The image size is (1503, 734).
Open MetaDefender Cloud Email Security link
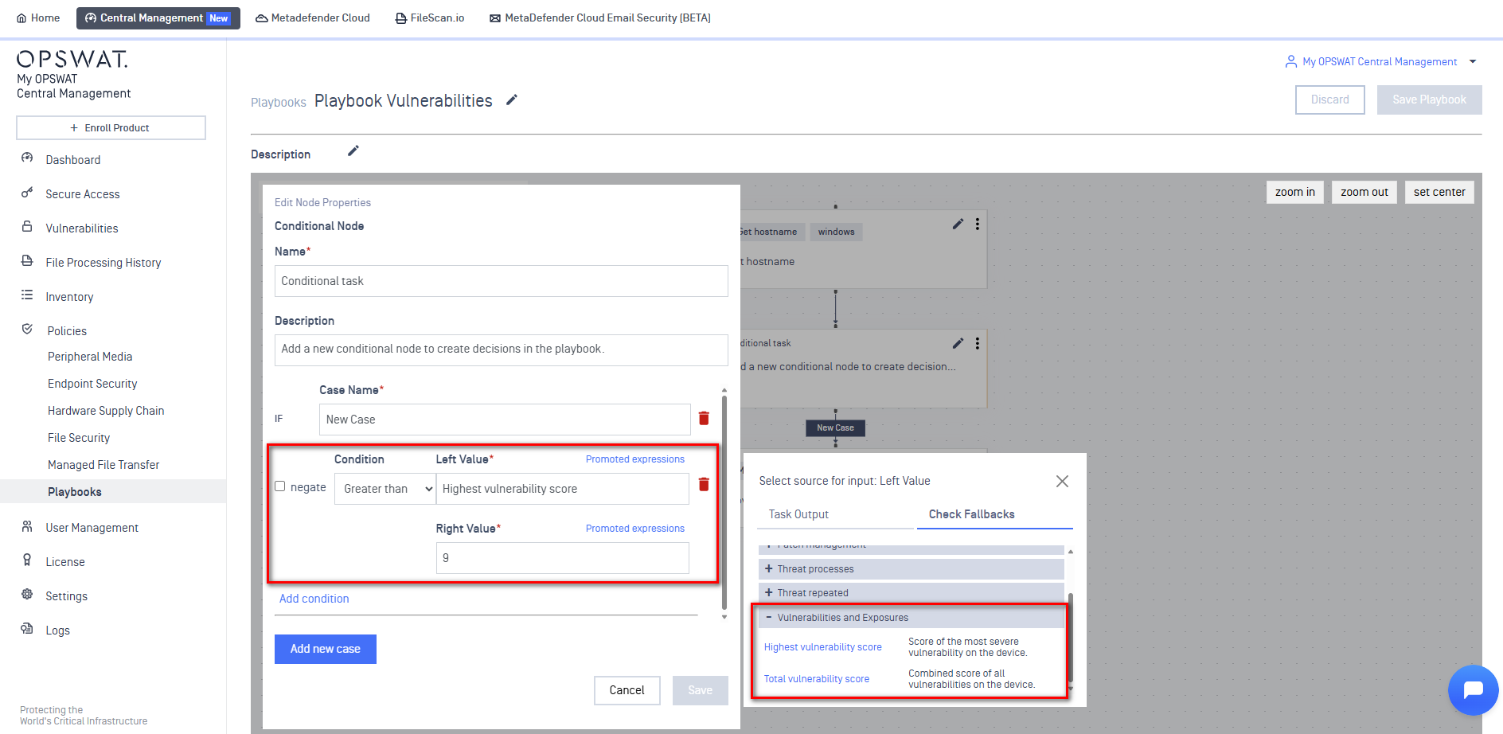[x=600, y=18]
